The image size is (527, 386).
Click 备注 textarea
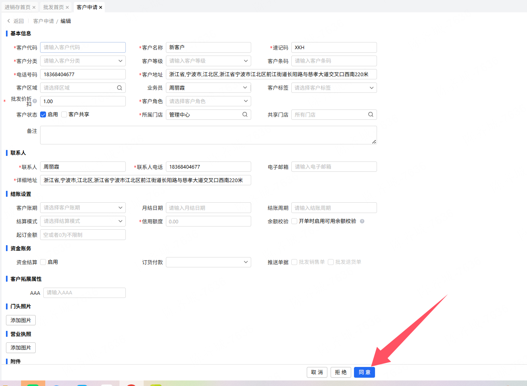pos(208,135)
